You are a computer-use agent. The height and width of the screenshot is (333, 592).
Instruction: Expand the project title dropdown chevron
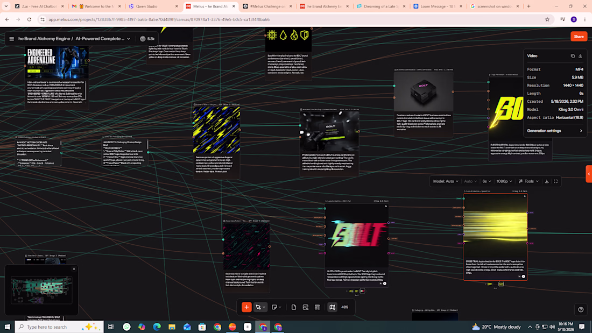click(x=129, y=39)
